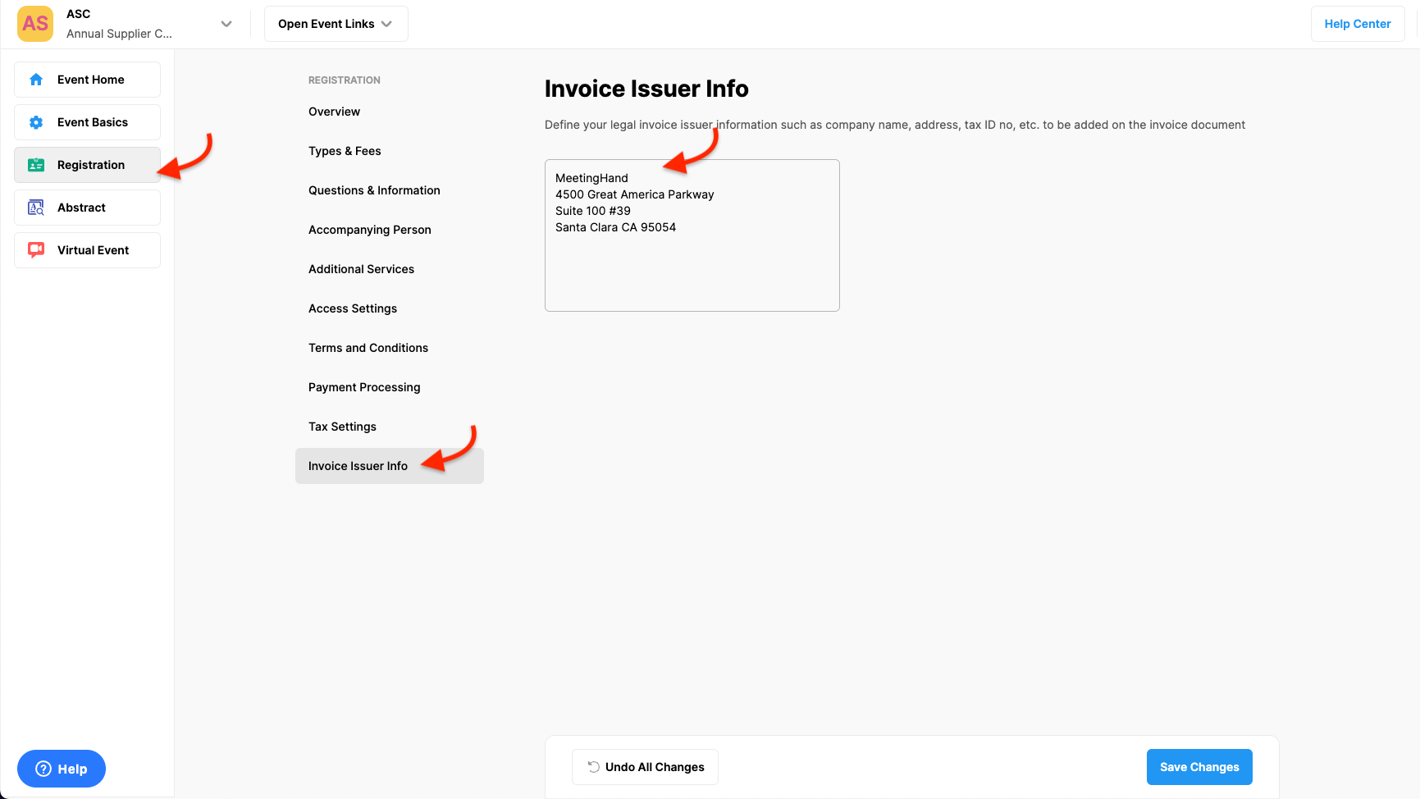Click the Event Home house icon

[36, 80]
